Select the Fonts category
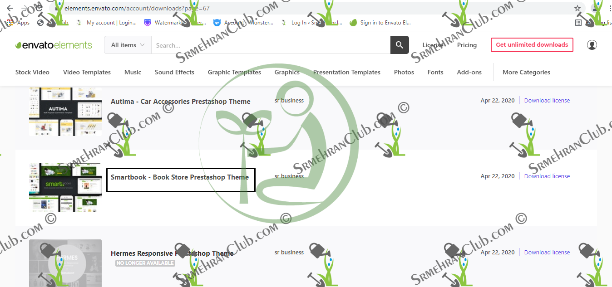Screen dimensions: 612x287 point(435,72)
